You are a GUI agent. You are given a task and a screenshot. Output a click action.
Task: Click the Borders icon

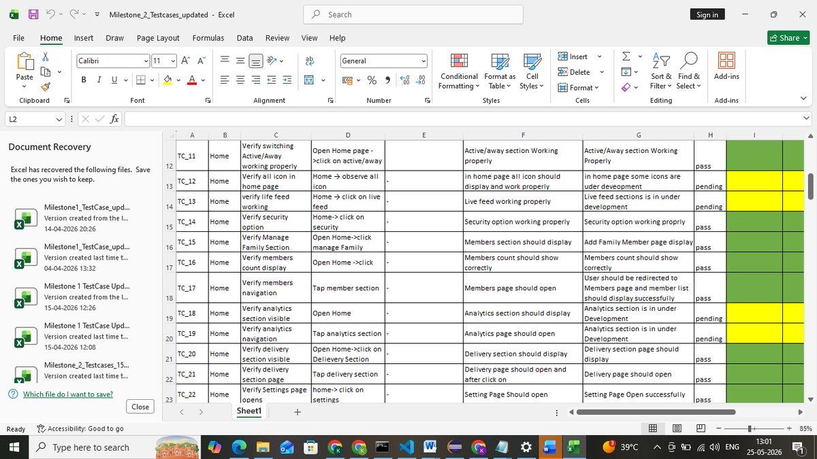click(x=140, y=80)
